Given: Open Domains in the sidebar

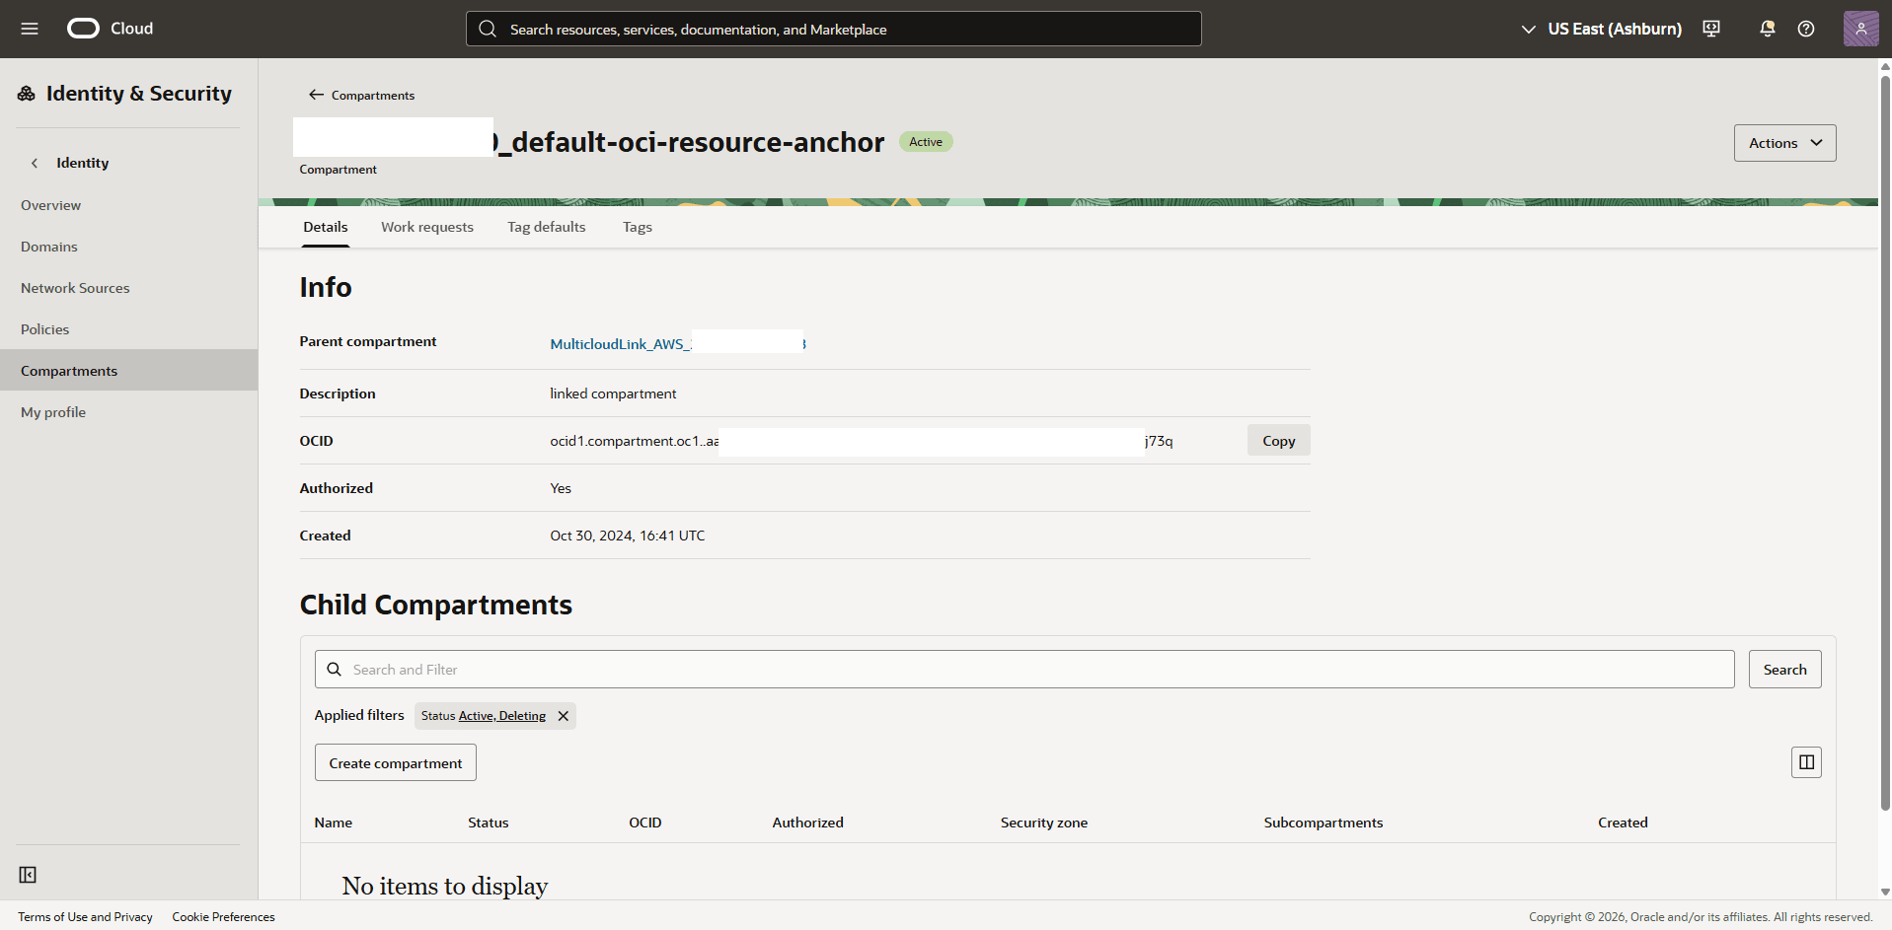Looking at the screenshot, I should click(x=128, y=247).
